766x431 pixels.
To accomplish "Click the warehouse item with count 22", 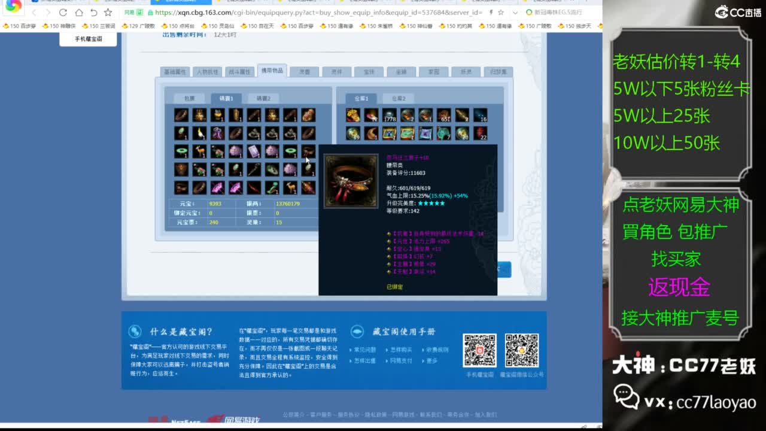I will (480, 133).
